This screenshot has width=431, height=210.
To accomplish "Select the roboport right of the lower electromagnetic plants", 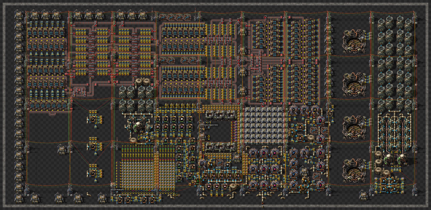I will (237, 157).
